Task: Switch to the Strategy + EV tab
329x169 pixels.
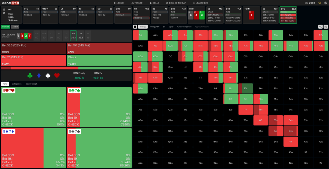Action: (x=155, y=27)
